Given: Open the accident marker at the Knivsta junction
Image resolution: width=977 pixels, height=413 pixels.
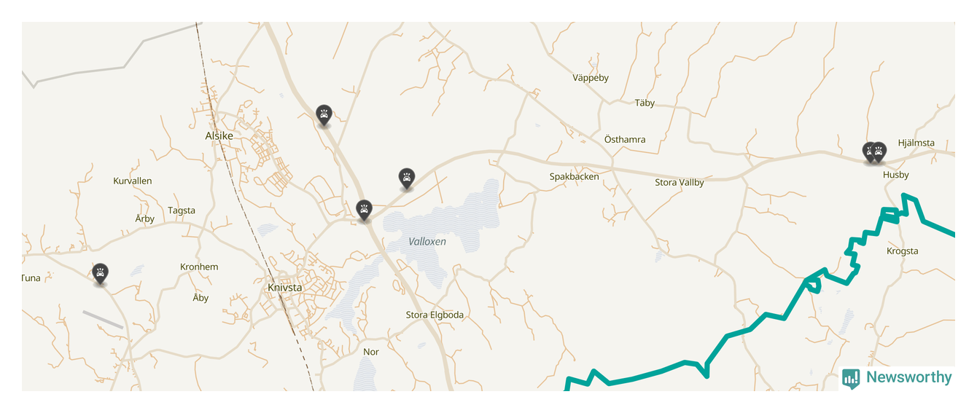Looking at the screenshot, I should pyautogui.click(x=364, y=211).
